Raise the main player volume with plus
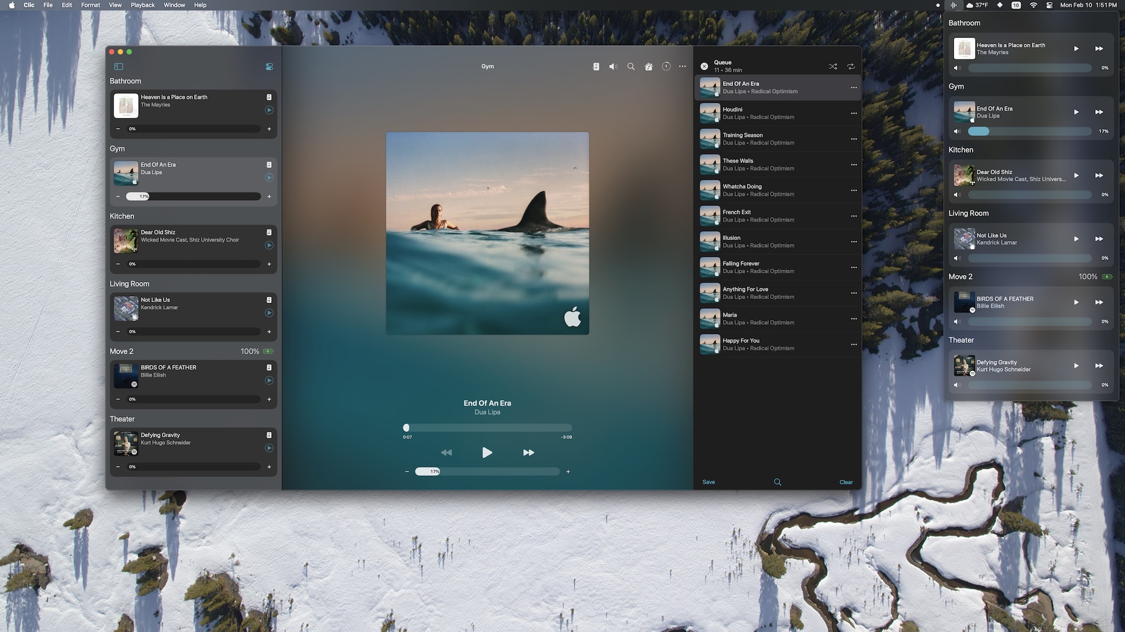Screen dimensions: 1125x632 [x=568, y=472]
